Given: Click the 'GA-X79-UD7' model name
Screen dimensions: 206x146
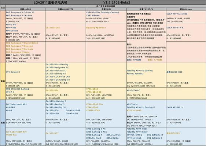Looking at the screenshot, I should 52,133.
